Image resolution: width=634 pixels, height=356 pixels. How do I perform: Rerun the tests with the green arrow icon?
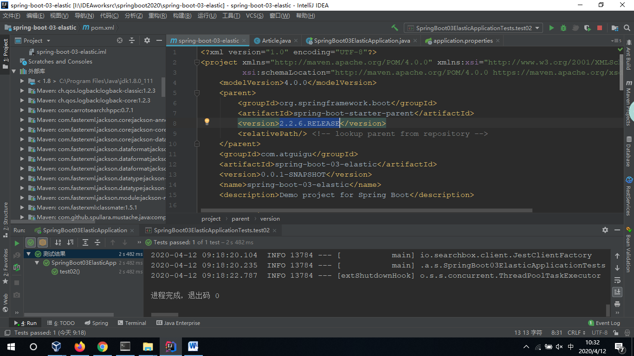point(16,242)
